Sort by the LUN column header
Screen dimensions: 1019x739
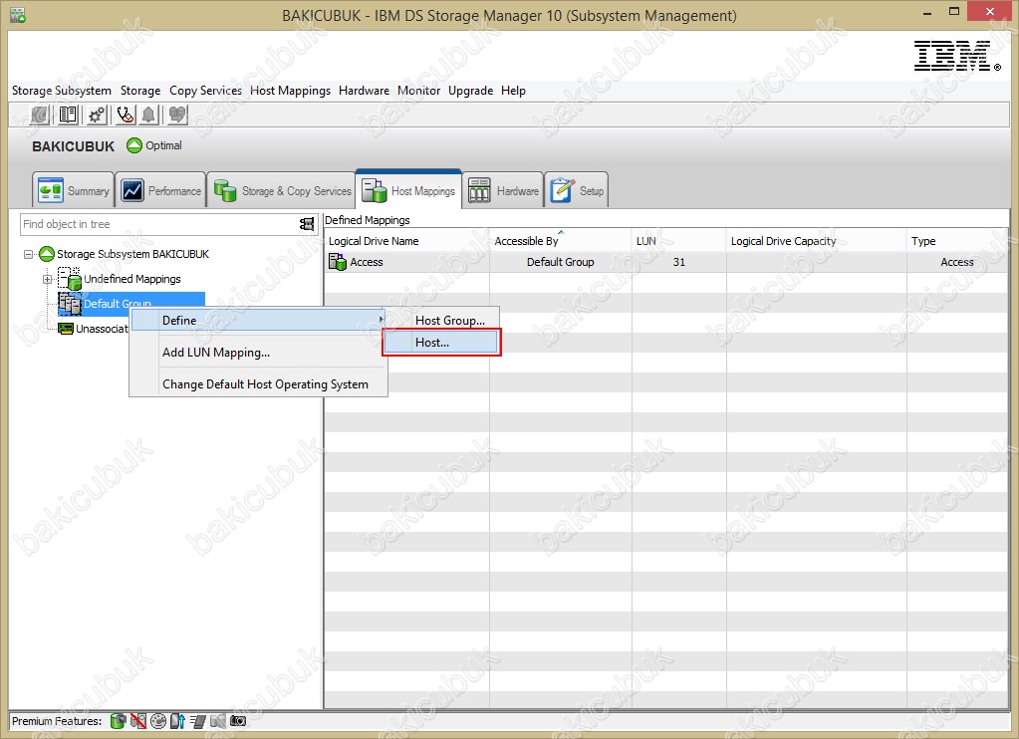click(679, 241)
